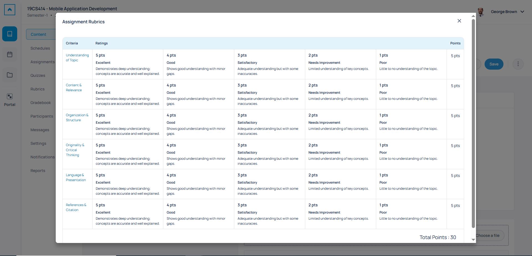This screenshot has width=532, height=256.
Task: Go to the Participants menu item
Action: pyautogui.click(x=42, y=116)
